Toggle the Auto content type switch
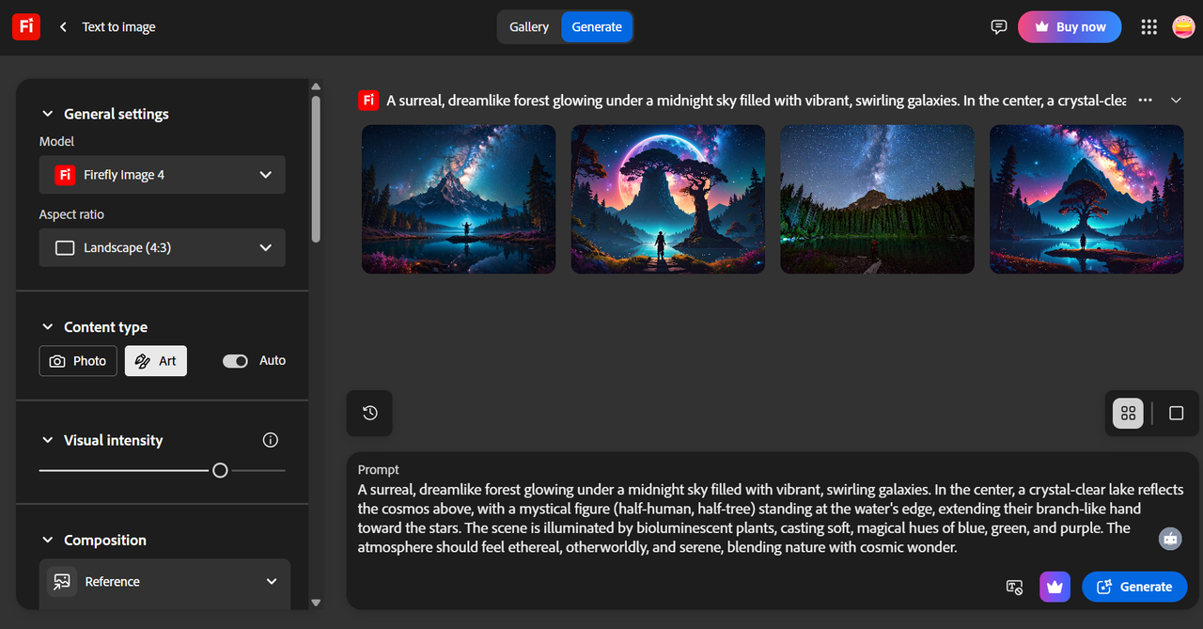 coord(235,361)
